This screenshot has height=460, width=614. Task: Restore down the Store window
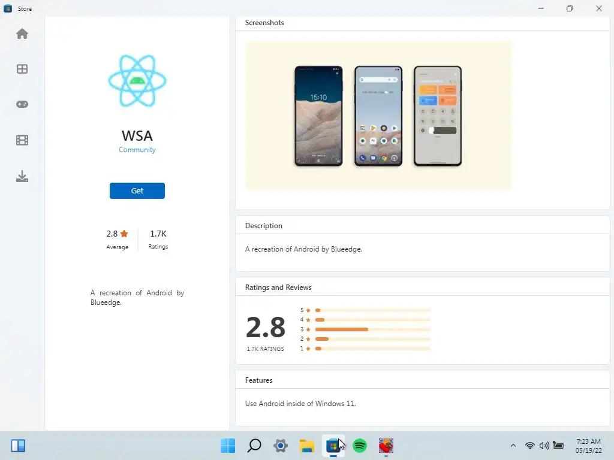(x=570, y=8)
